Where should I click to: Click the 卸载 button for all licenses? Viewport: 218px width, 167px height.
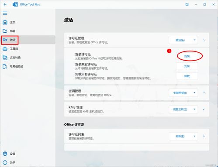click(187, 76)
